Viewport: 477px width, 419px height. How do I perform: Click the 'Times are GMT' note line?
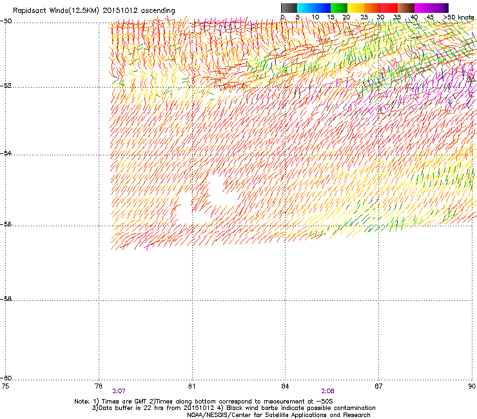(204, 402)
